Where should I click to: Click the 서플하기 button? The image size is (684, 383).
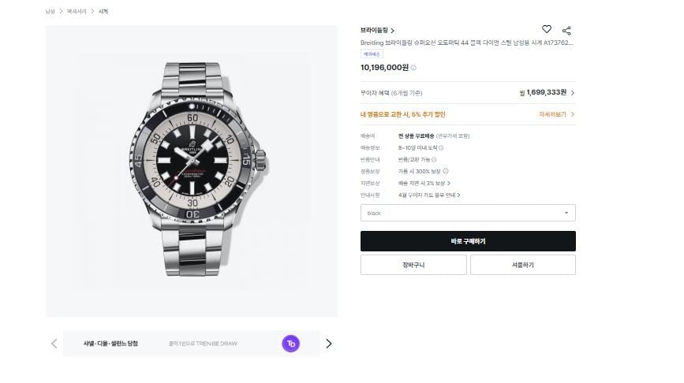522,265
